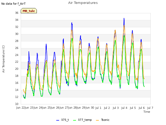Toggle the li77_temp legend entry

click(82, 120)
